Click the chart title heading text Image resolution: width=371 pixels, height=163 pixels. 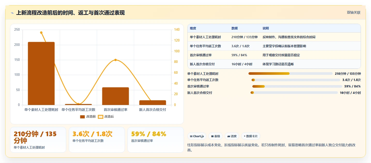[x=70, y=13]
